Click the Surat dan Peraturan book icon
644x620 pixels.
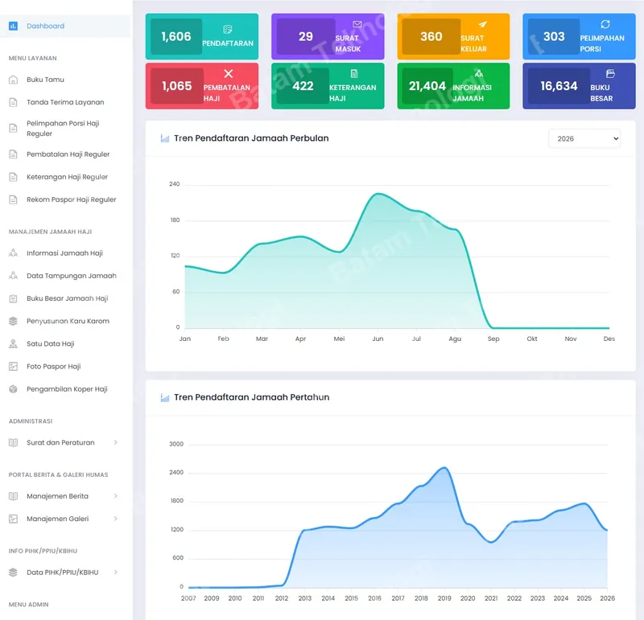(13, 443)
